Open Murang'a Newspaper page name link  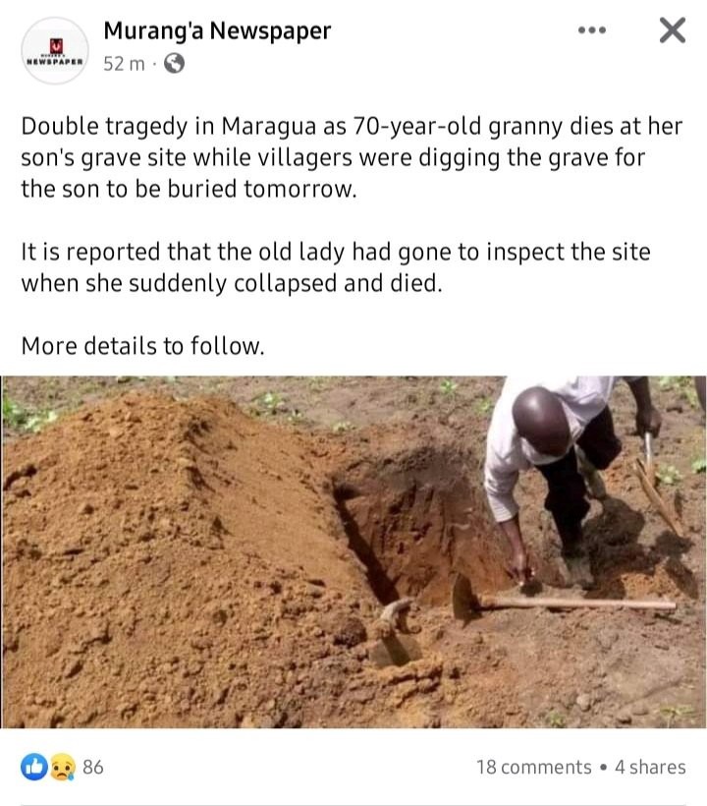point(217,30)
